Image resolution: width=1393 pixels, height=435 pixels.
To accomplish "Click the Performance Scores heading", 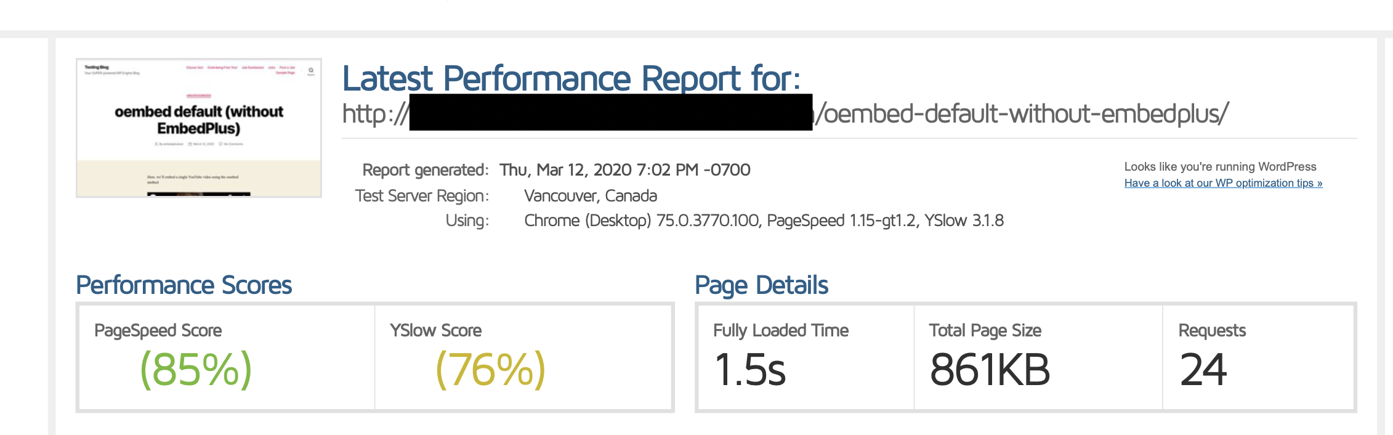I will coord(184,285).
